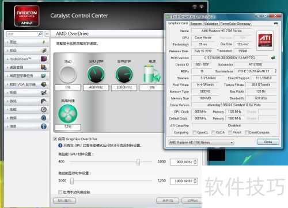Viewport: 288px width, 208px height.
Task: Open the Validation tab in GPU-Z
Action: 211,24
